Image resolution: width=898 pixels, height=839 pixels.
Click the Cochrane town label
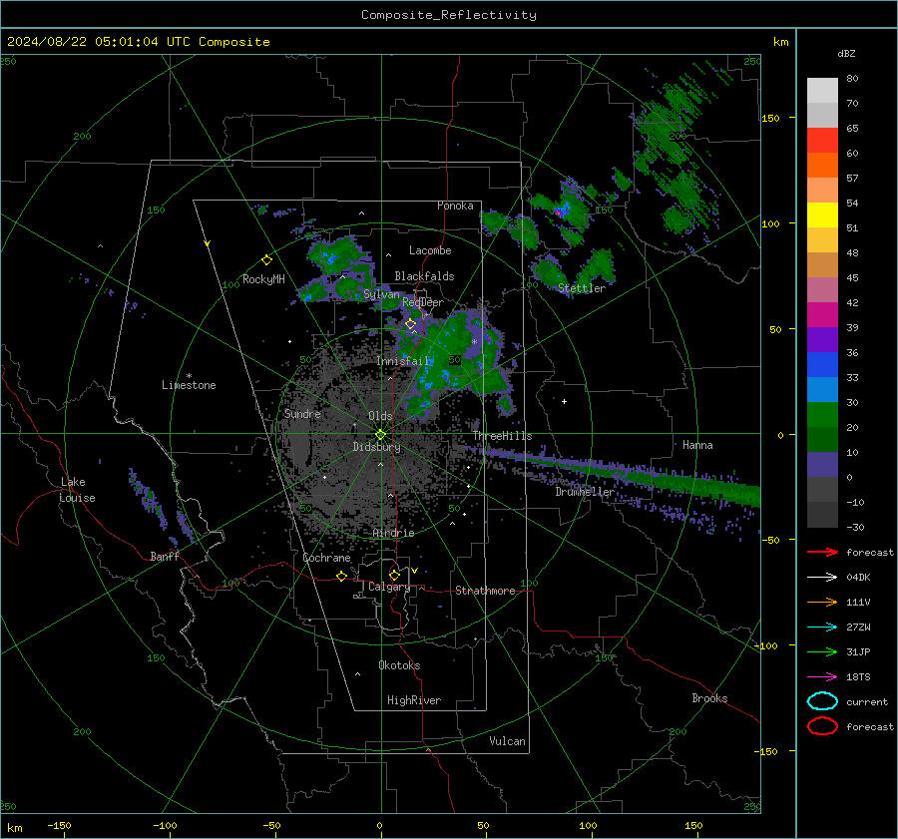pos(326,558)
